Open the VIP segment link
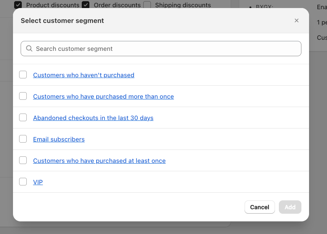Screen dimensions: 327x234 click(x=38, y=182)
